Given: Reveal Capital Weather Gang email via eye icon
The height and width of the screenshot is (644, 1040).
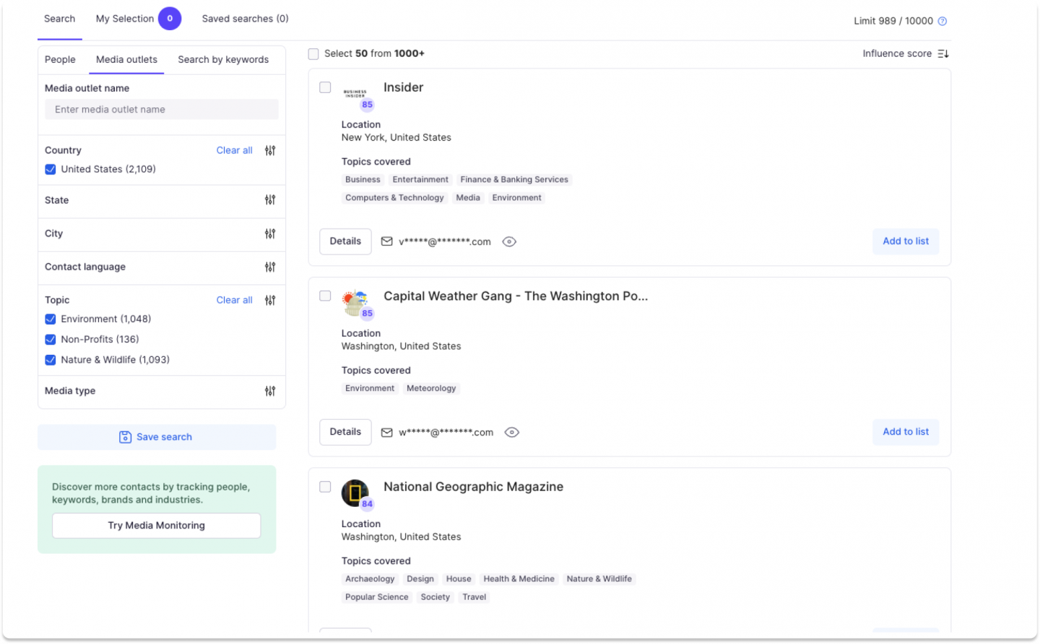Looking at the screenshot, I should coord(511,433).
